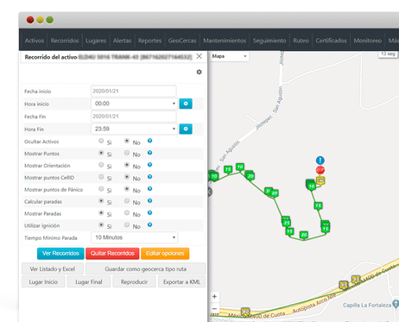Select Si for Mostrar Orientación
The width and height of the screenshot is (399, 322).
(x=101, y=165)
